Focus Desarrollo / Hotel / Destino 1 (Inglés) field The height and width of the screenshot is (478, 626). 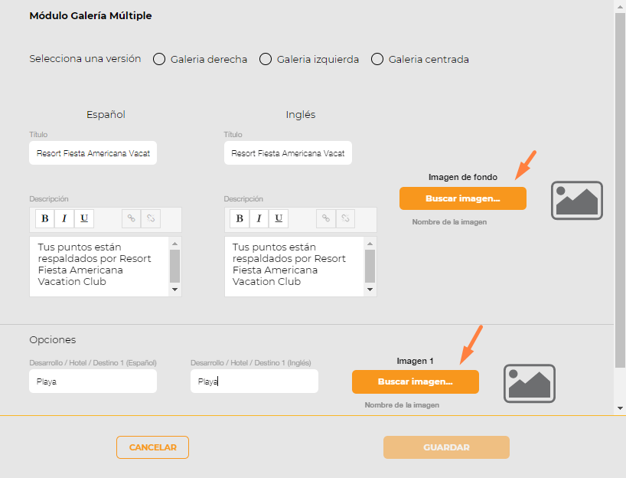pyautogui.click(x=254, y=381)
